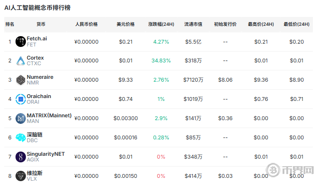Click the AI人工智能概念币排行榜 title
Image resolution: width=319 pixels, height=183 pixels.
click(38, 8)
